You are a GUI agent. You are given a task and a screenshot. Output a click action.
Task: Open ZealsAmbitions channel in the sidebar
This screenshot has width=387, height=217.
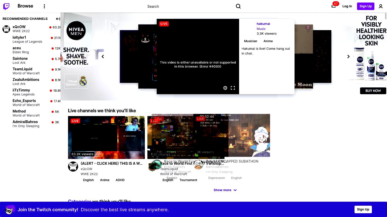30,82
